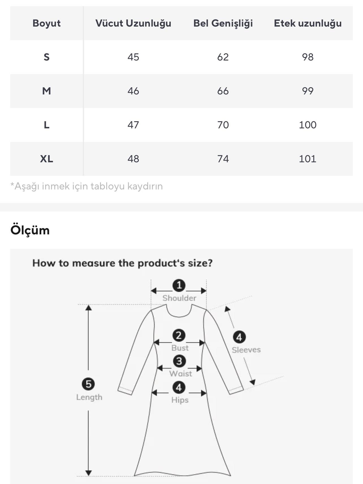Click the number 2 Bust marker
Viewport: 363px width, 484px height.
click(179, 336)
